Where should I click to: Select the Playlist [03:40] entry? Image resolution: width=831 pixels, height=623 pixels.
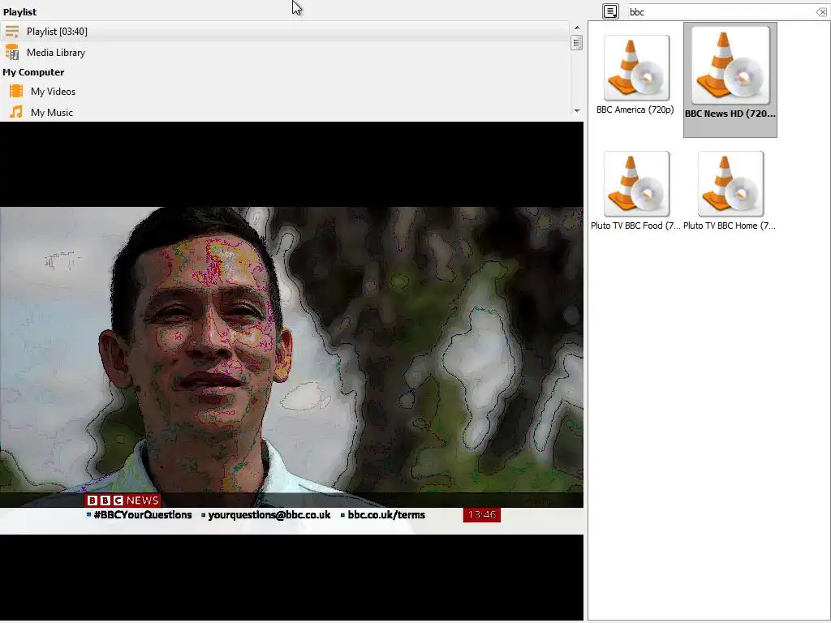point(285,32)
